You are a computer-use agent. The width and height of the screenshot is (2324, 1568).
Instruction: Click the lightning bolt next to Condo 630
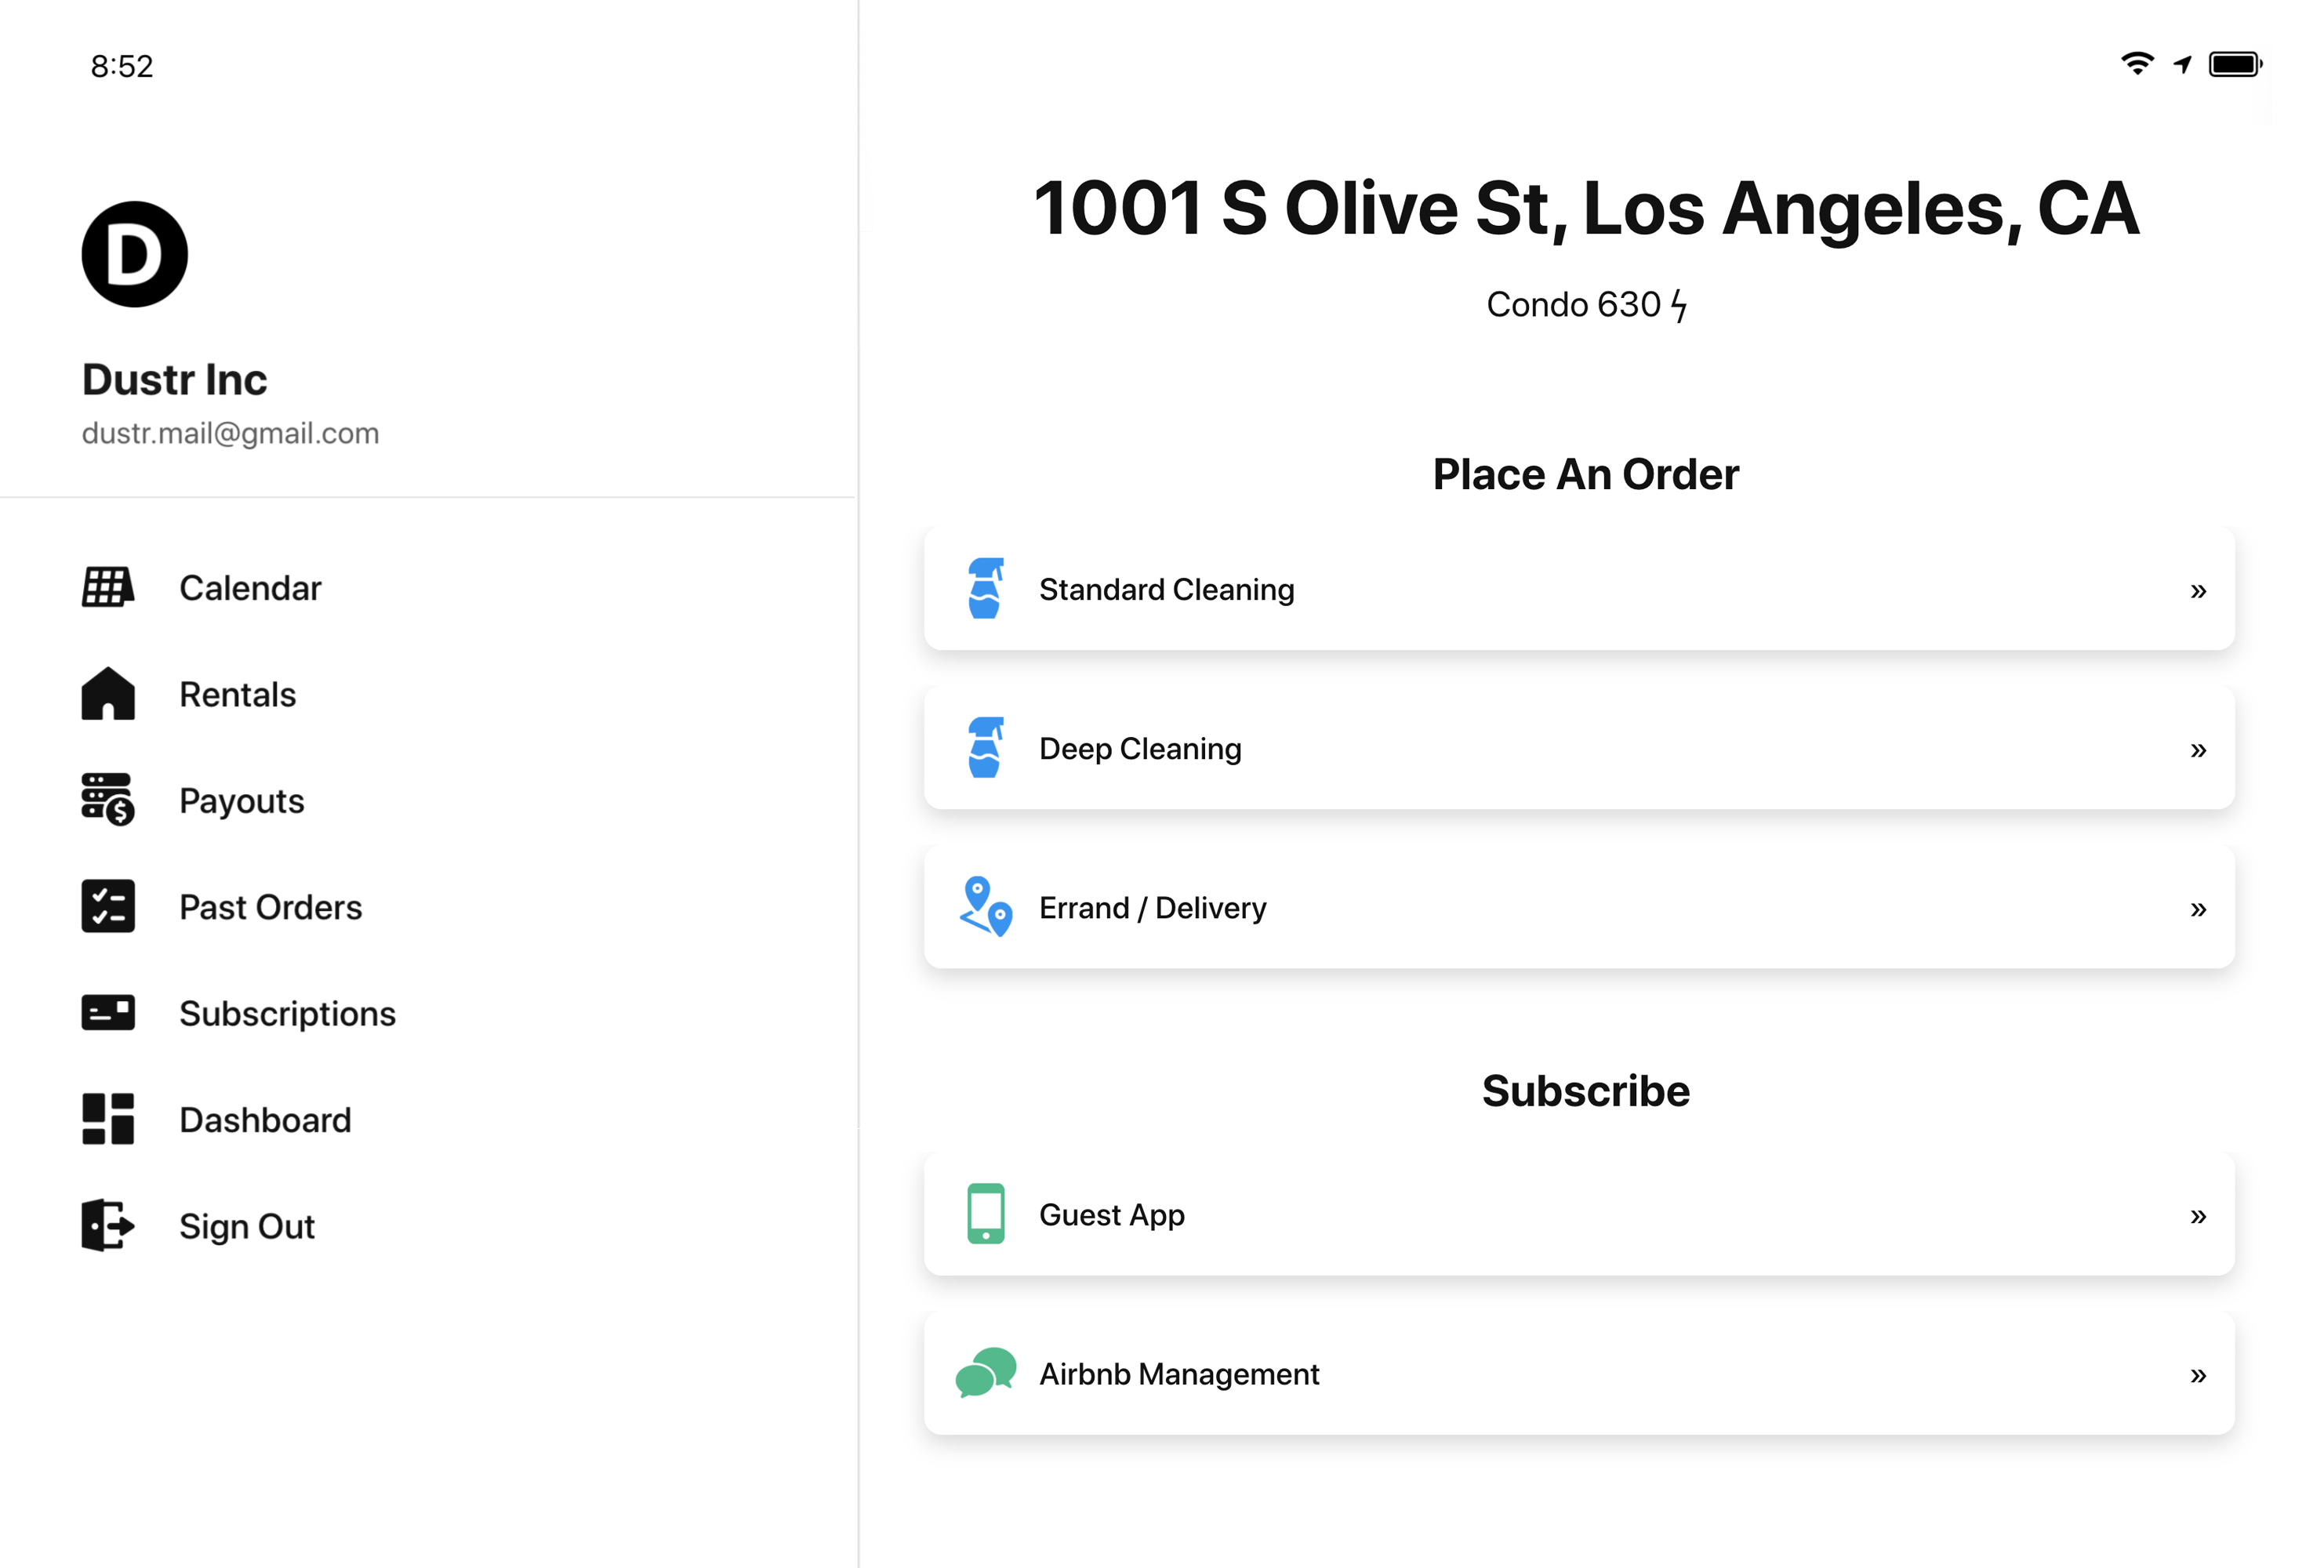pyautogui.click(x=1679, y=304)
